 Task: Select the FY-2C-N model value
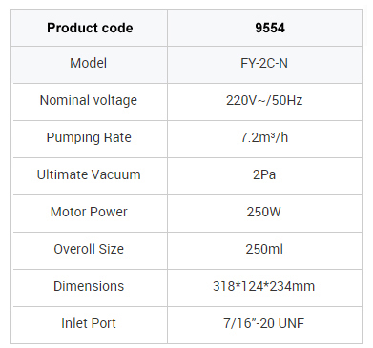(264, 63)
